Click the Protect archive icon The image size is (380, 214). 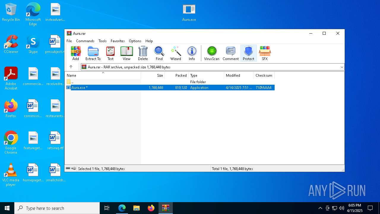[248, 53]
